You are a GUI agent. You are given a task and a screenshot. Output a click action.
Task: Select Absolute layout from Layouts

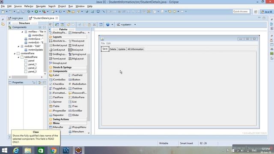click(x=58, y=41)
